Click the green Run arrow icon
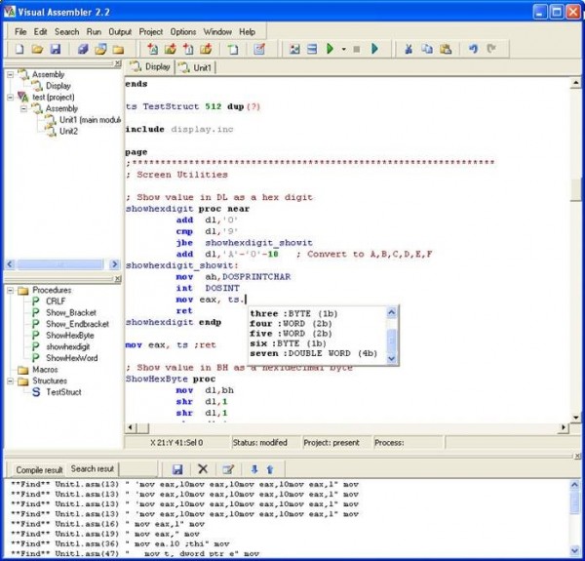585x561 pixels. tap(331, 49)
